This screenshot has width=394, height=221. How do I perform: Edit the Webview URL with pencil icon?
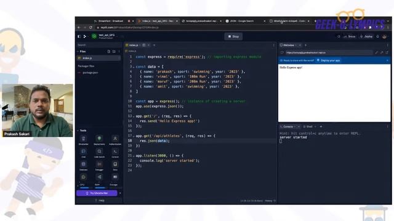(x=376, y=53)
